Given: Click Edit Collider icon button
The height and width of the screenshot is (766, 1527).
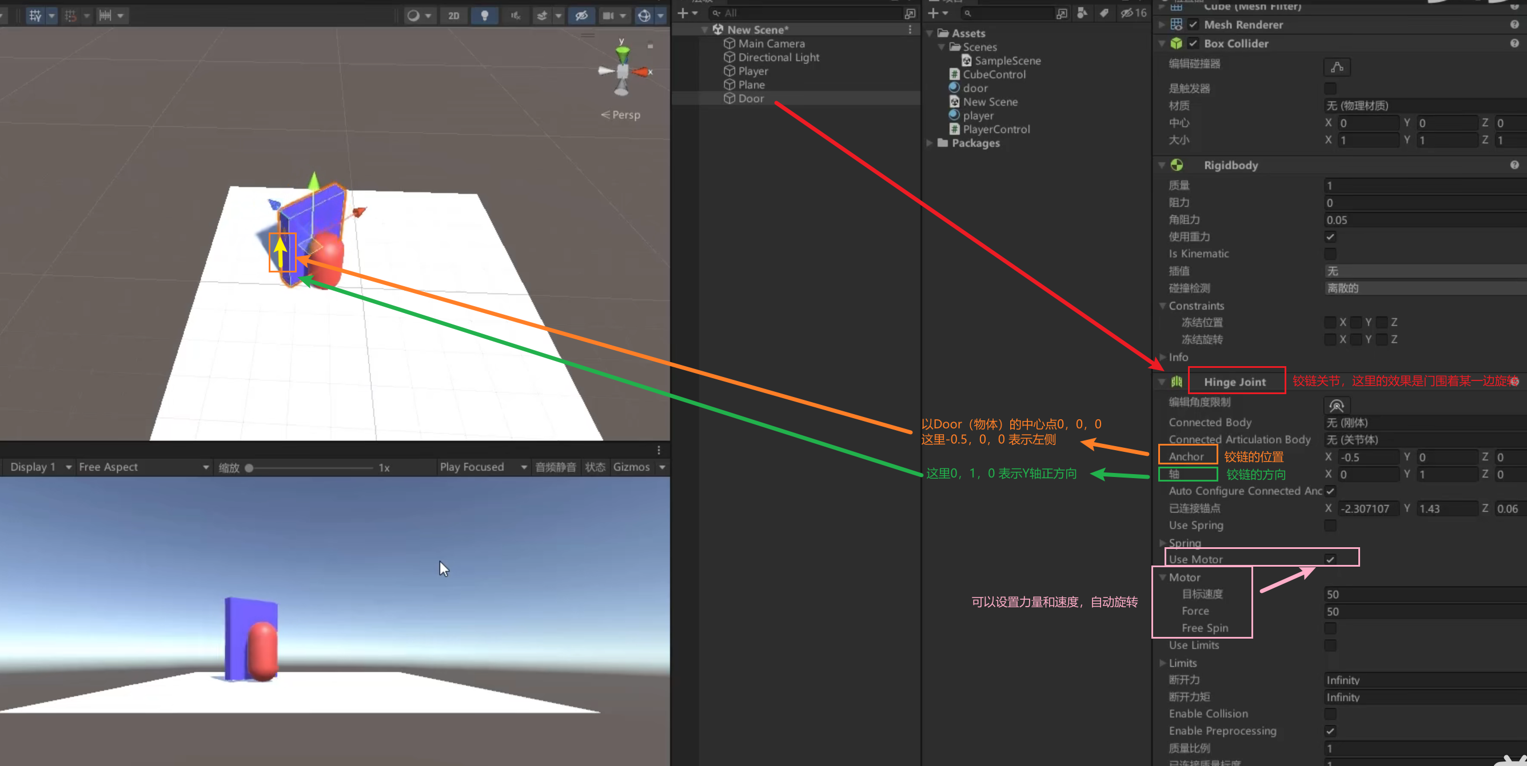Looking at the screenshot, I should (x=1337, y=67).
